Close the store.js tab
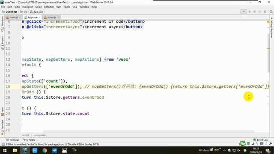This screenshot has width=274, height=154. [x=58, y=17]
